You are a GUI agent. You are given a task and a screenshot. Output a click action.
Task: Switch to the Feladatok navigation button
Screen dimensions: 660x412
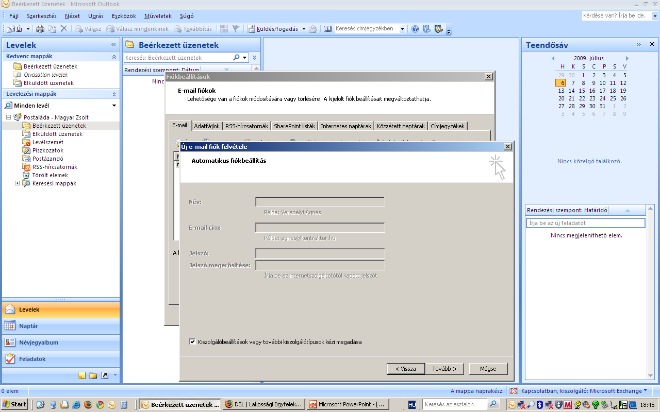click(61, 359)
